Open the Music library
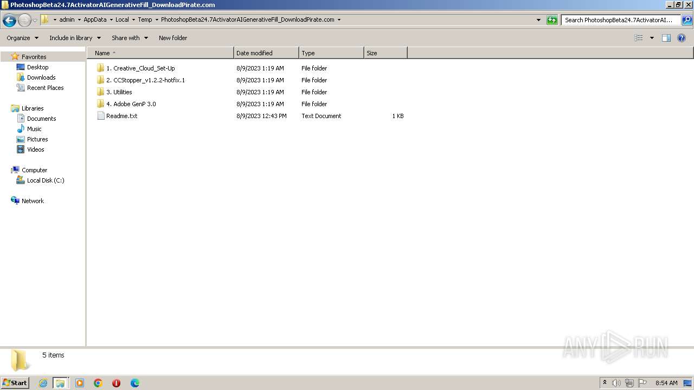 tap(34, 129)
